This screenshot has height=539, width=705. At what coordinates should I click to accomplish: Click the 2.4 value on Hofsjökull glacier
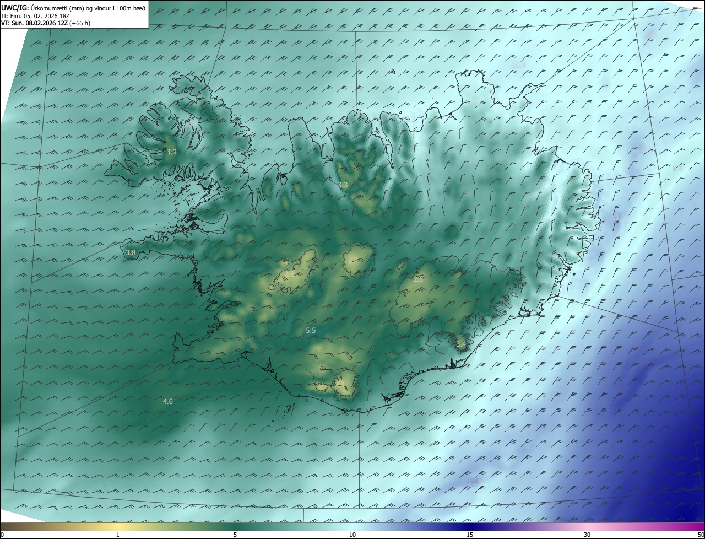click(354, 260)
